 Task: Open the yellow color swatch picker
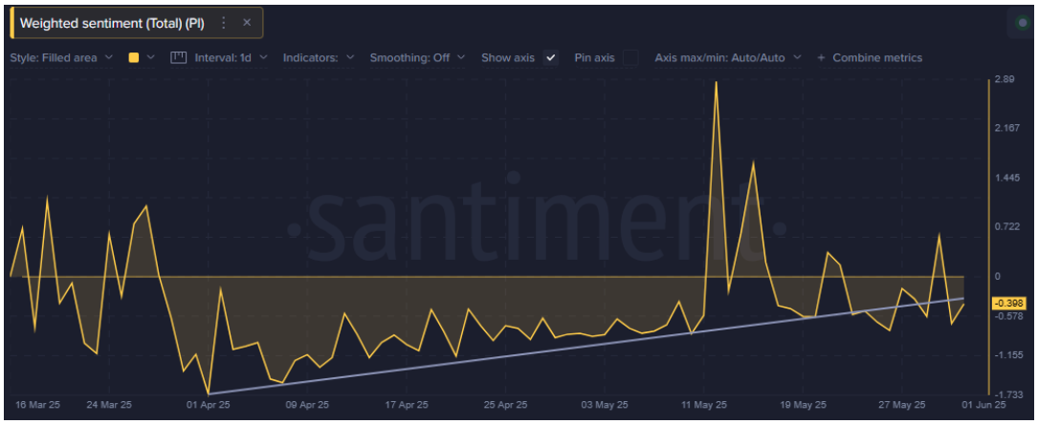(x=133, y=57)
